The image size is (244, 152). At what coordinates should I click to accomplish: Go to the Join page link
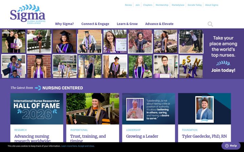(137, 5)
